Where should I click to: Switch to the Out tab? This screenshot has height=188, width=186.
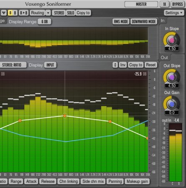tap(164, 58)
